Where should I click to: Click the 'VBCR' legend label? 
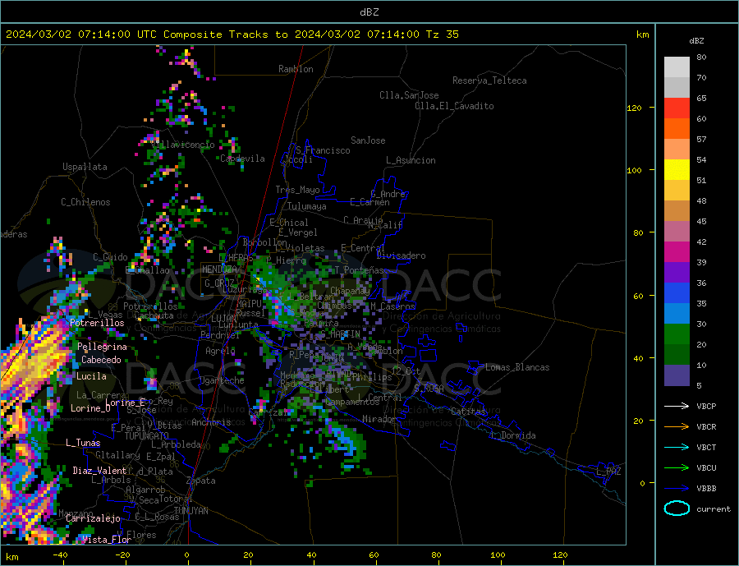(706, 427)
